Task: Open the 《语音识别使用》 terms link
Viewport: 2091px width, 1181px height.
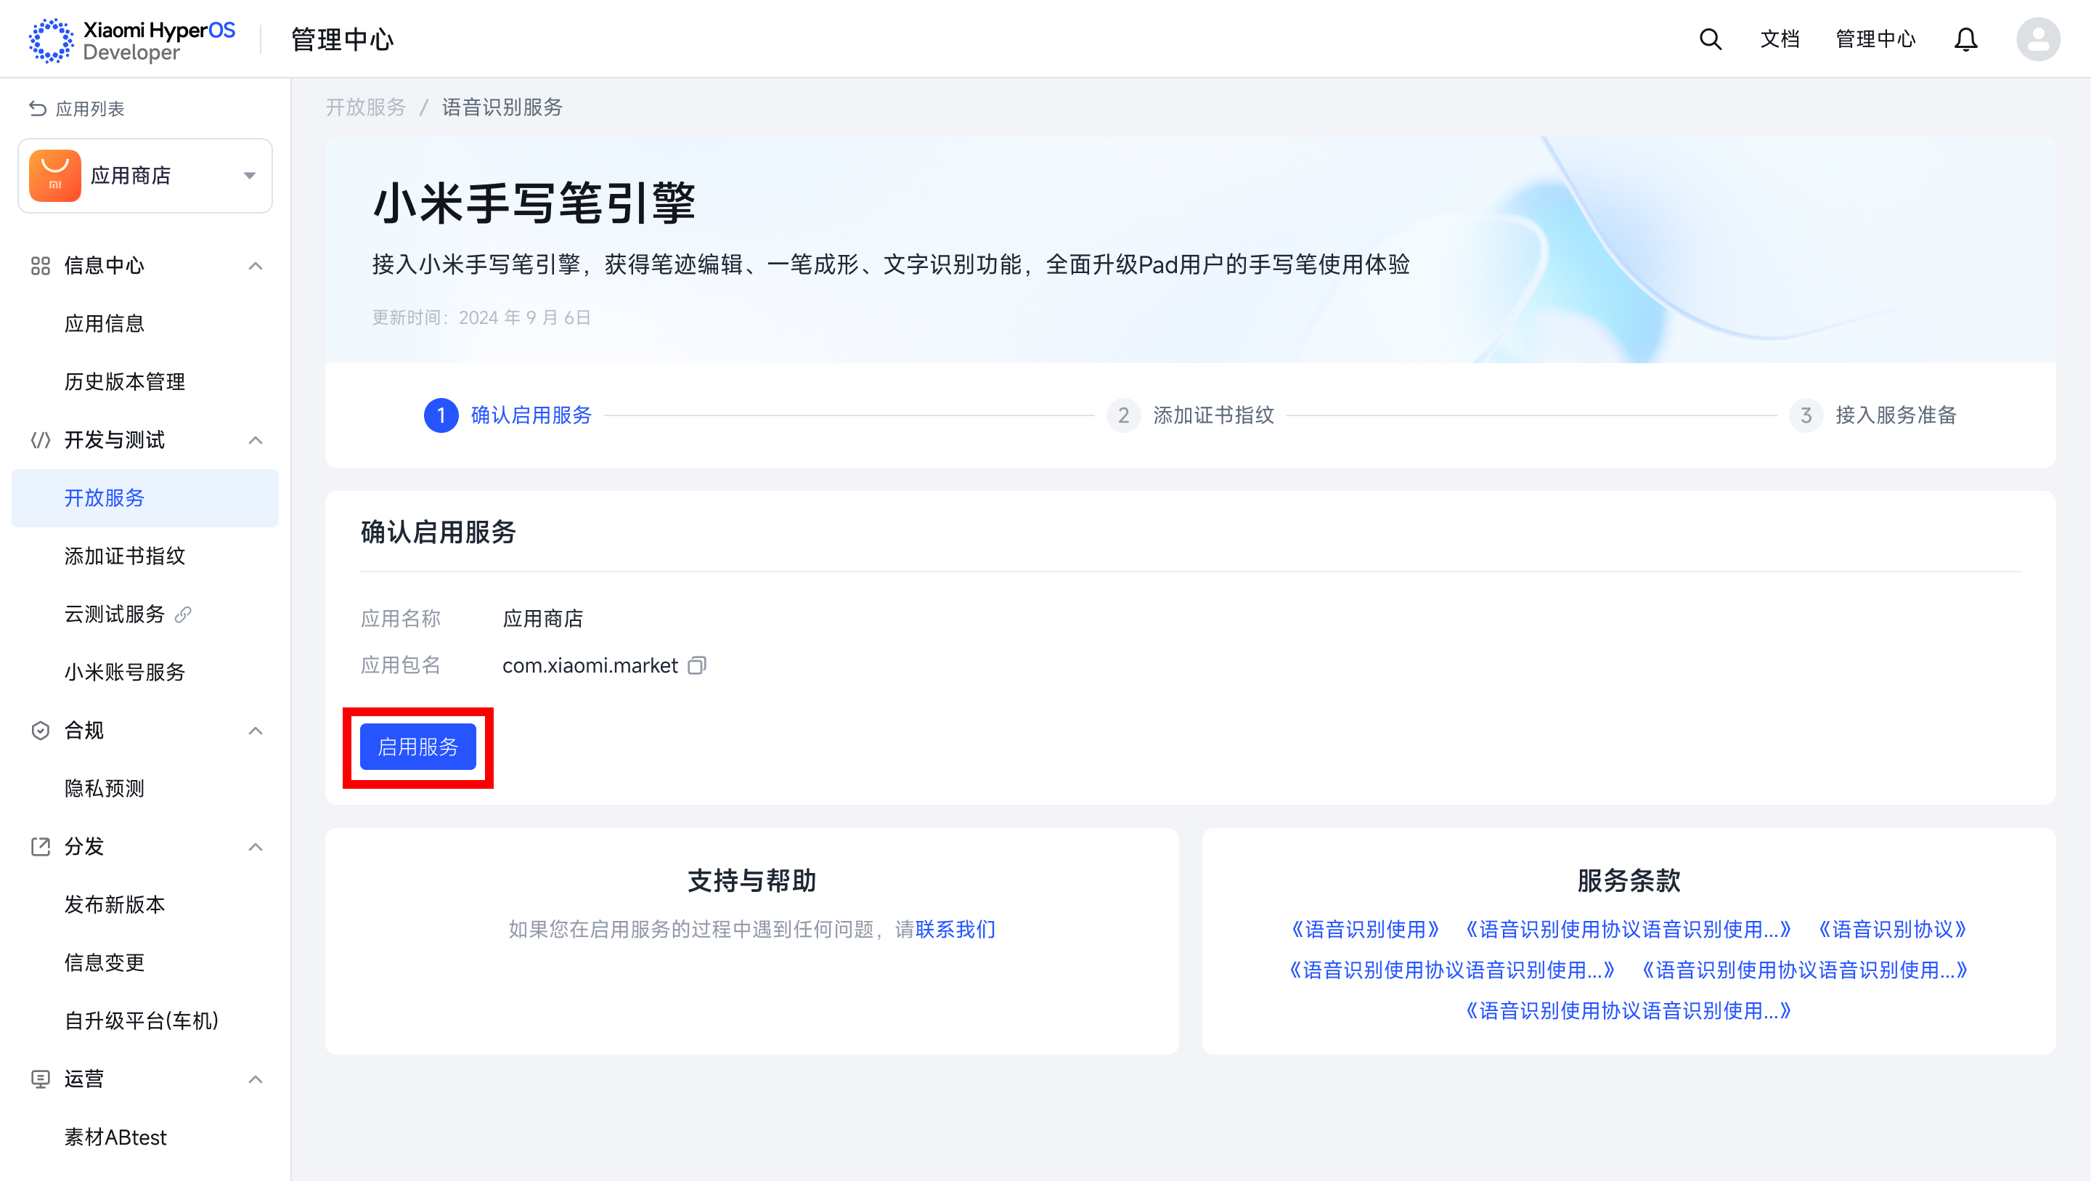Action: pyautogui.click(x=1364, y=929)
